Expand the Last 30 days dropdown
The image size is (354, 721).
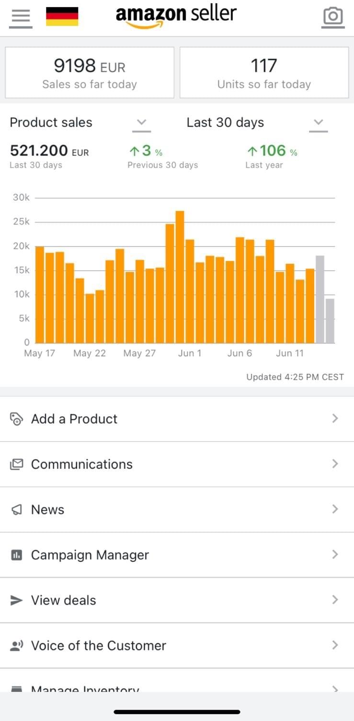click(x=318, y=123)
